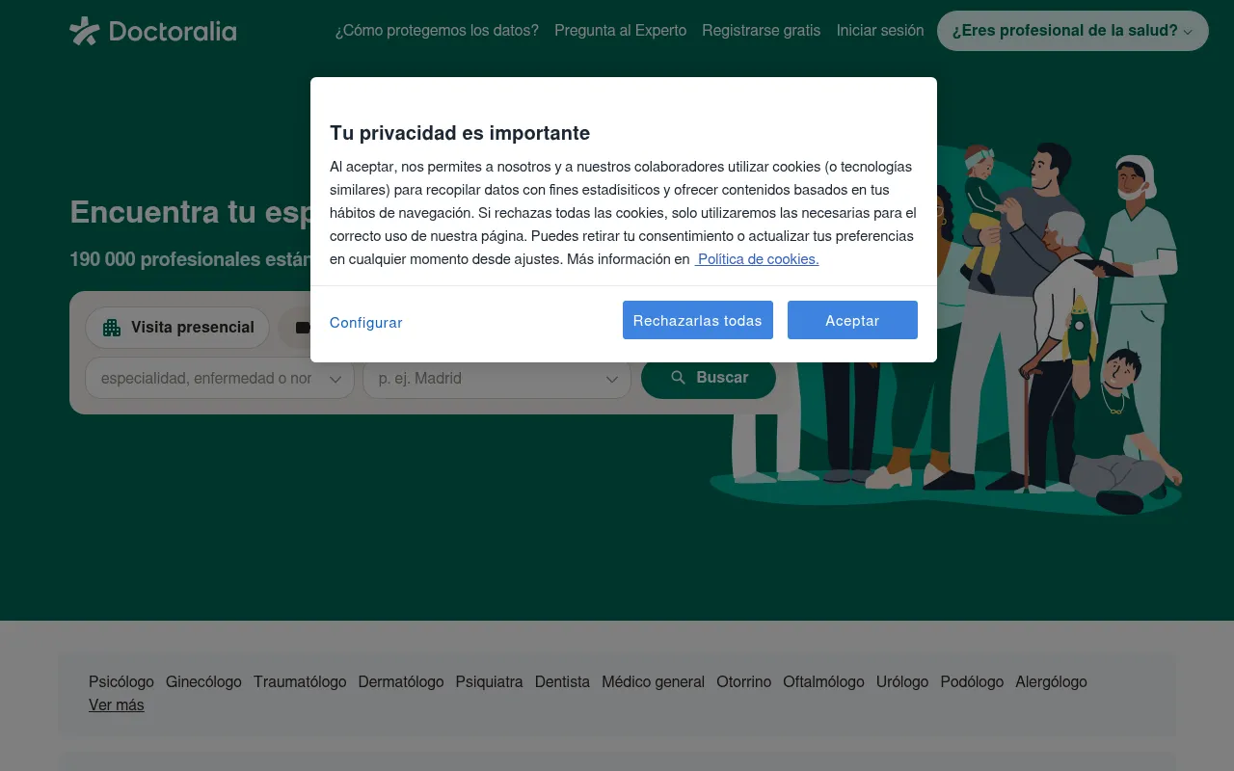The image size is (1234, 771).
Task: Open the Médico general link
Action: coord(654,681)
